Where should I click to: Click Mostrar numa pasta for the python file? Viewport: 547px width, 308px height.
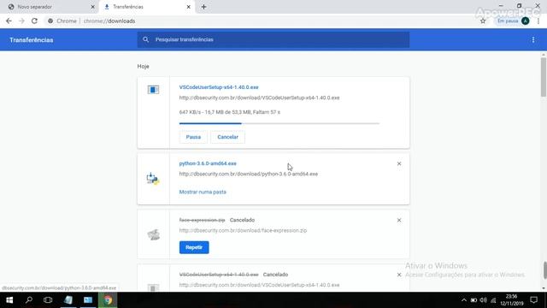pos(203,192)
